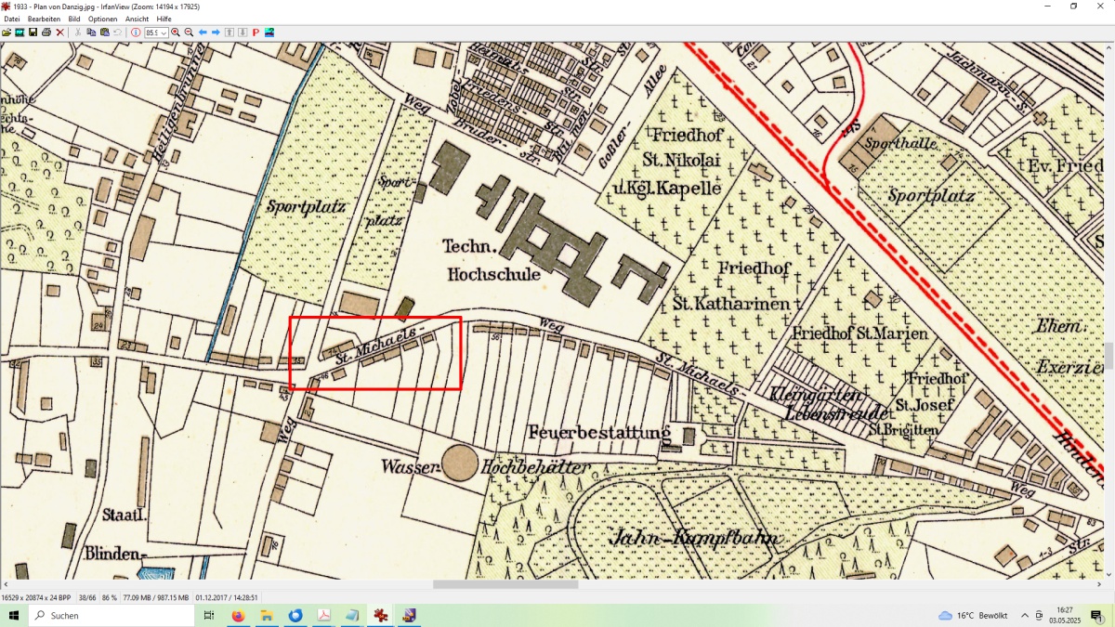Click the Open file folder icon

(7, 33)
